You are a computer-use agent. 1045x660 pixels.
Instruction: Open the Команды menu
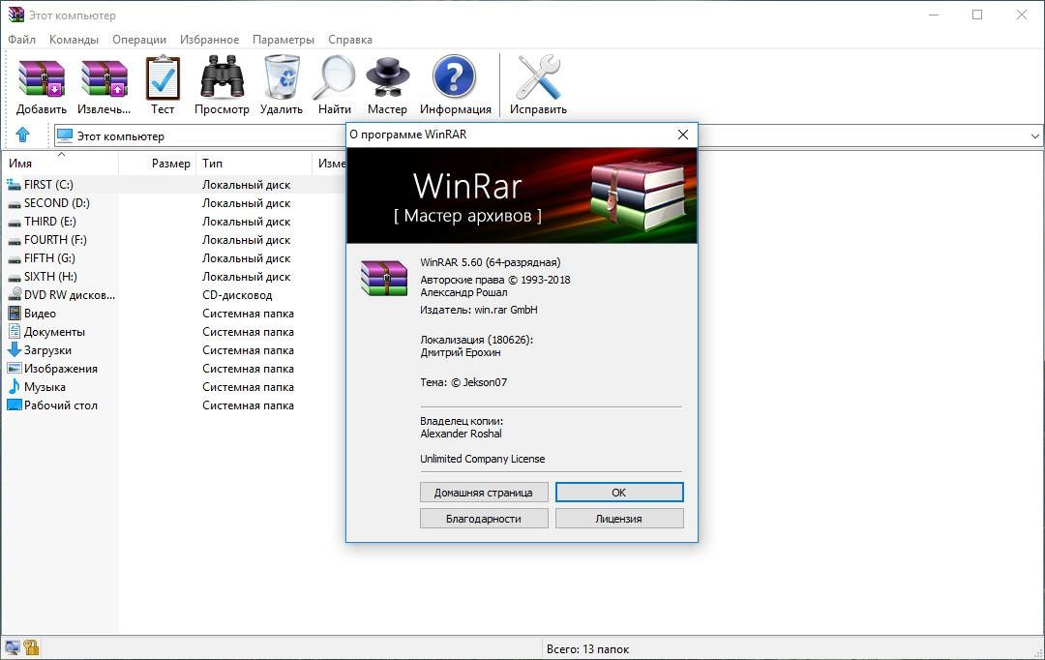click(74, 40)
